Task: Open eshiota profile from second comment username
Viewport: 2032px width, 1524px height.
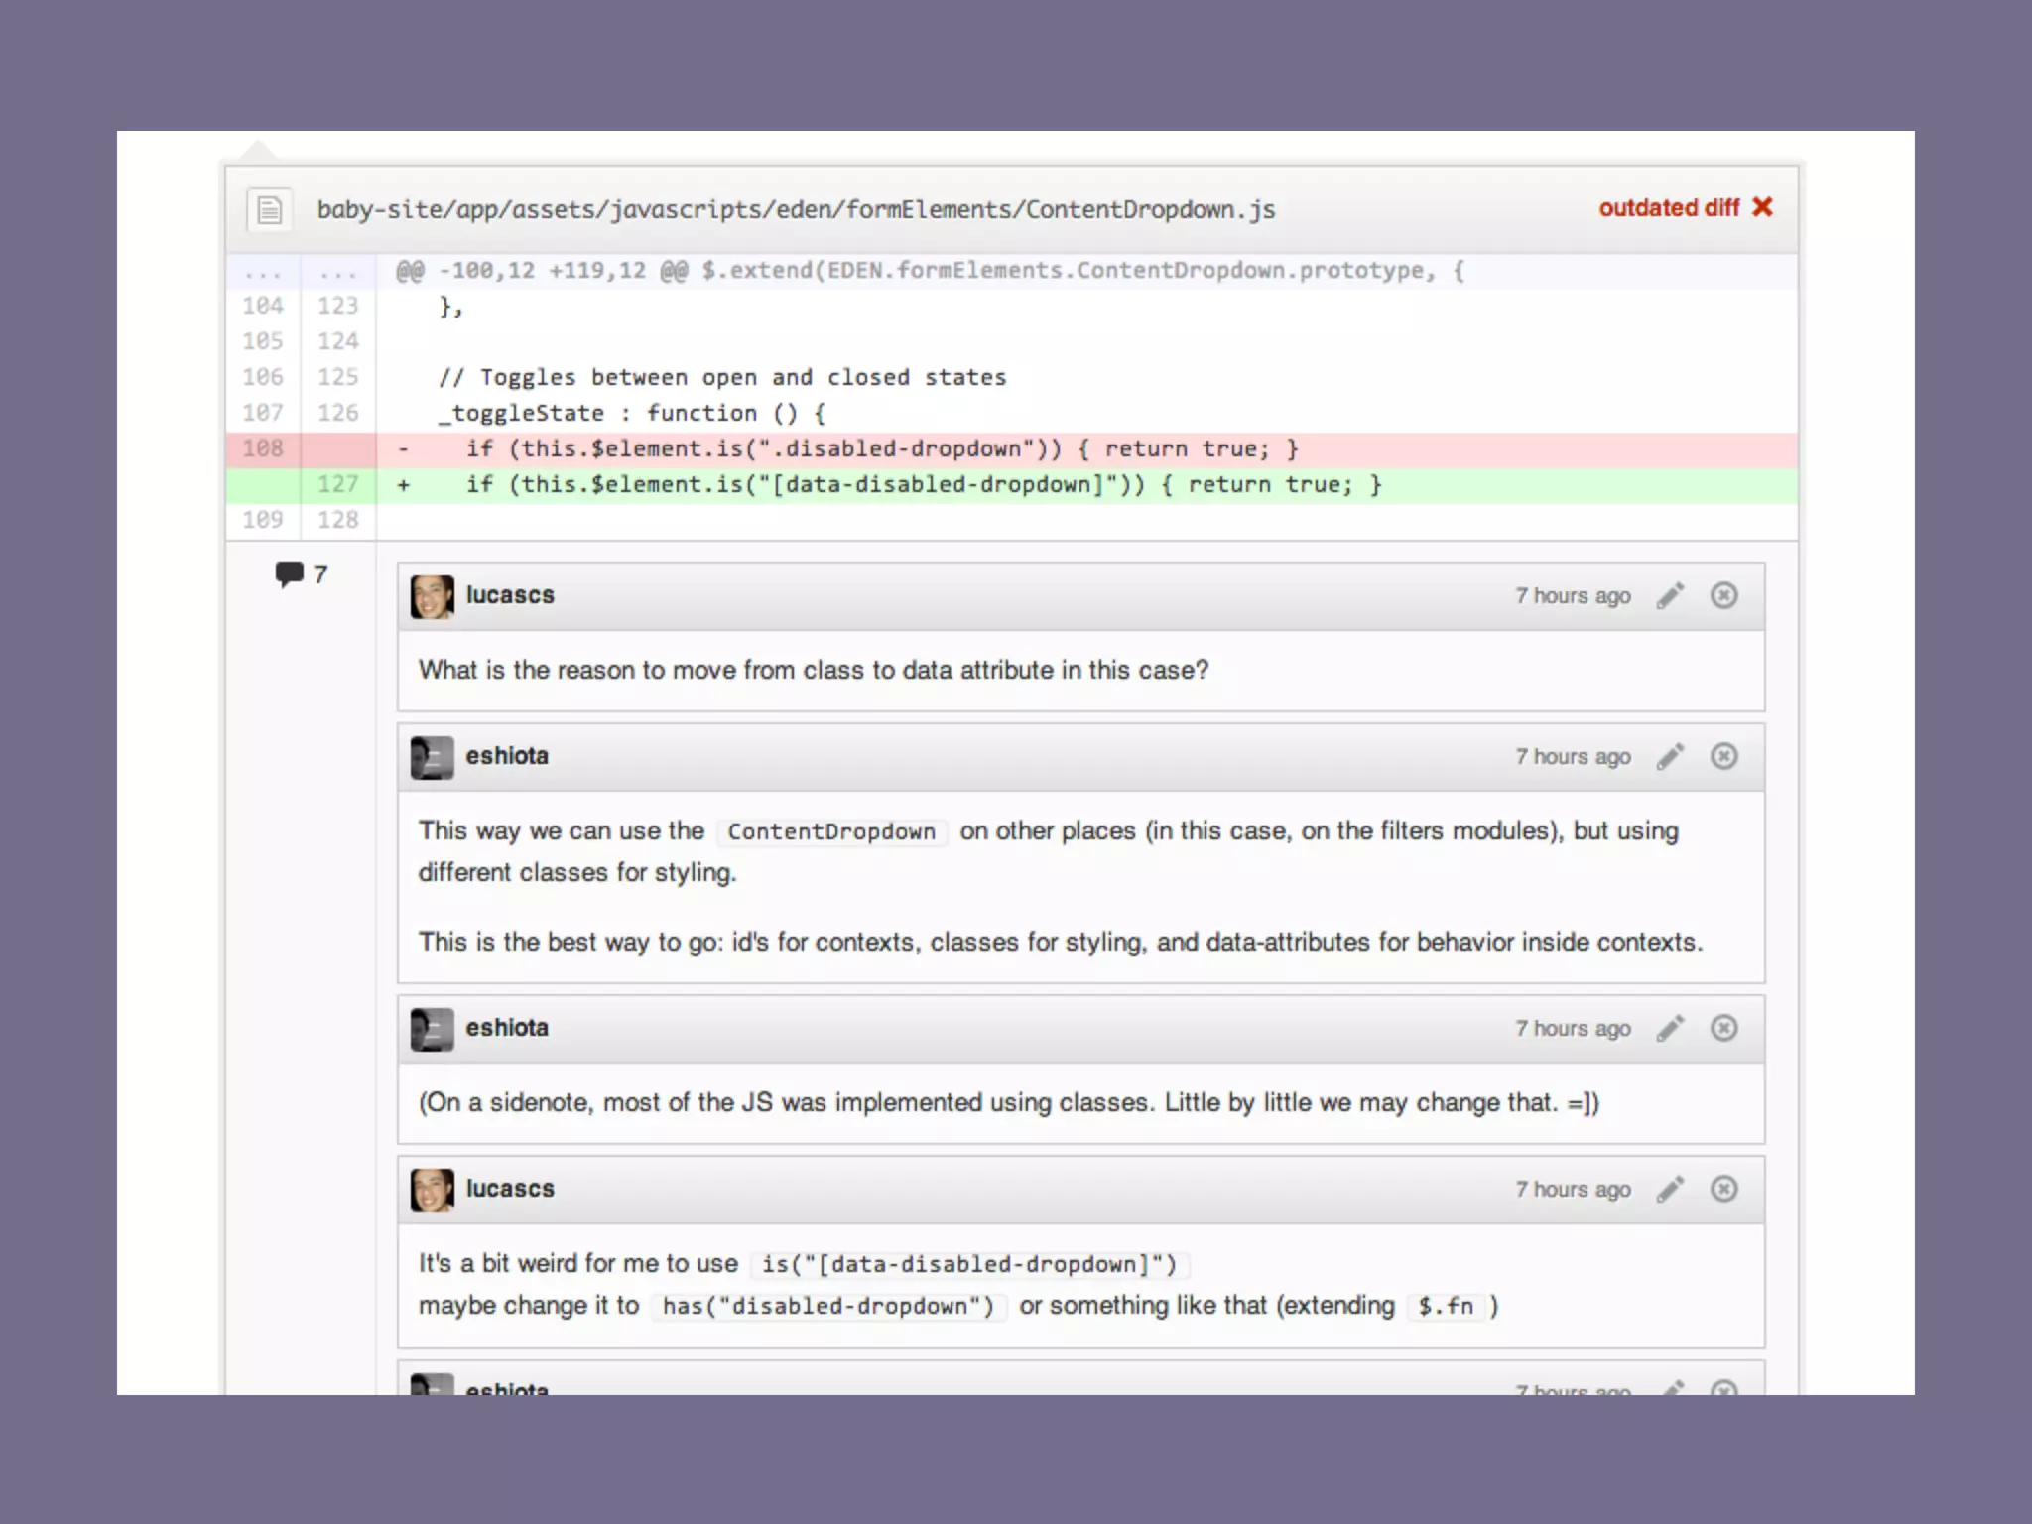Action: coord(507,756)
